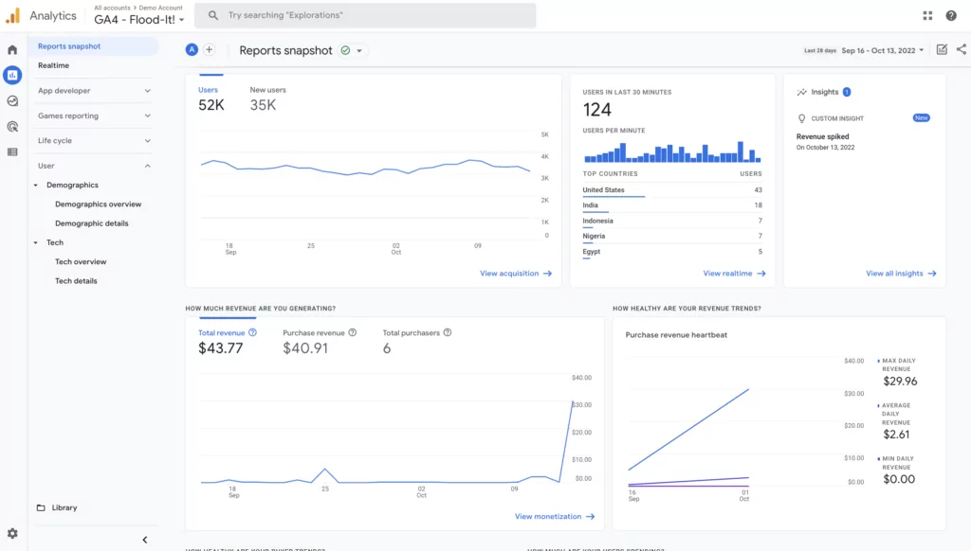The width and height of the screenshot is (971, 551).
Task: Open the date range dropdown
Action: click(882, 50)
